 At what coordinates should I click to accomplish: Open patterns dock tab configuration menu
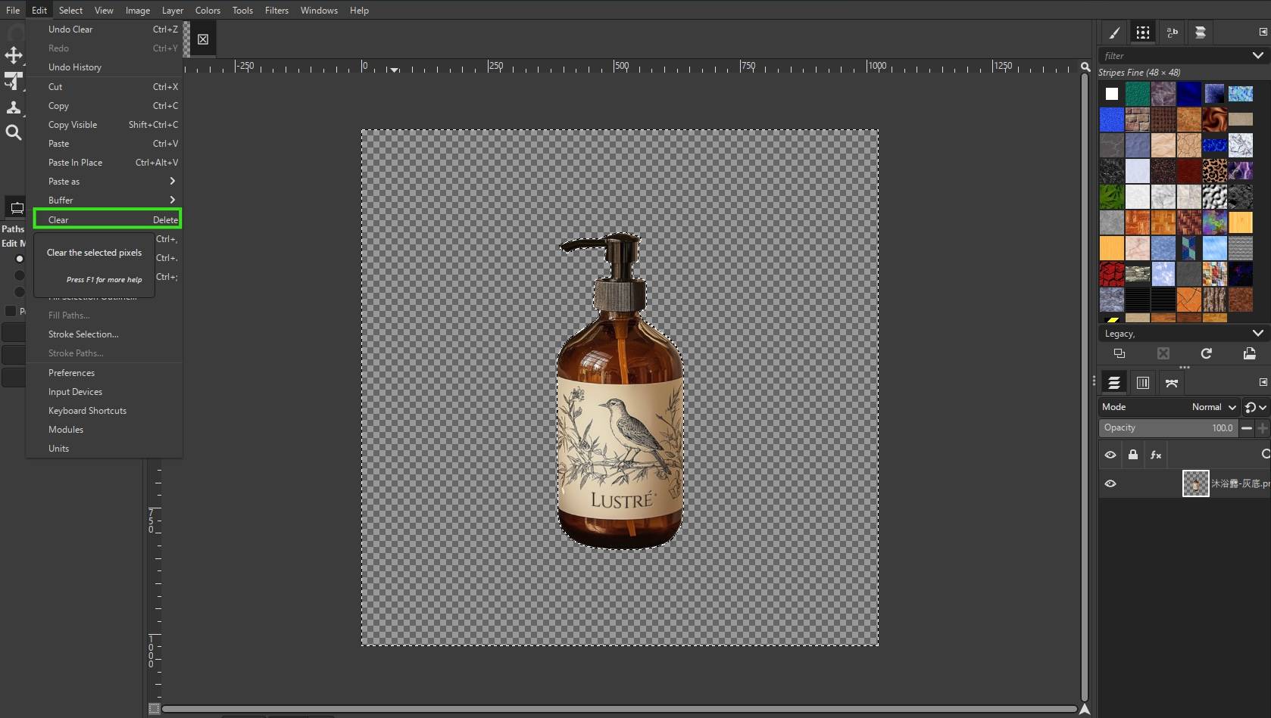[x=1263, y=32]
